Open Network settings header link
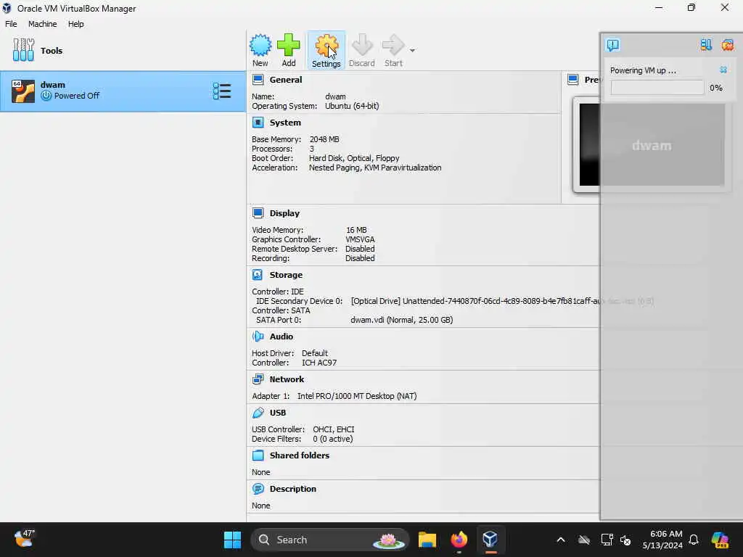 click(287, 379)
